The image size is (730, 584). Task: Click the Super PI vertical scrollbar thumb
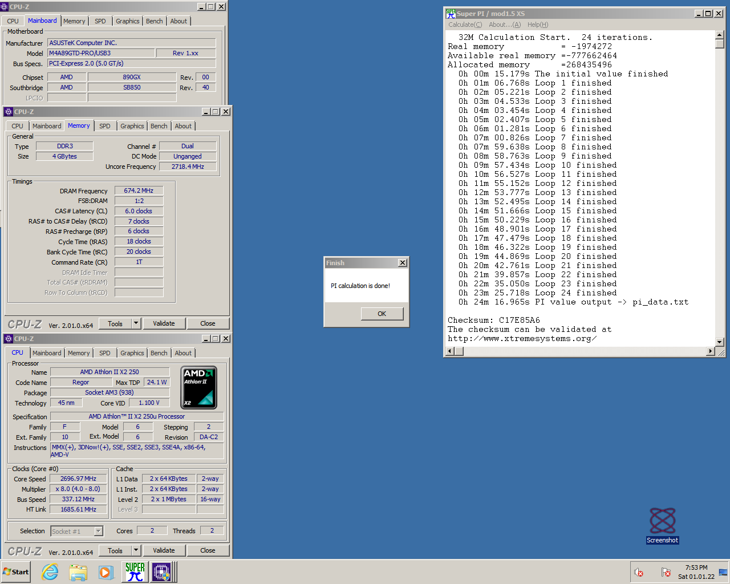click(720, 44)
